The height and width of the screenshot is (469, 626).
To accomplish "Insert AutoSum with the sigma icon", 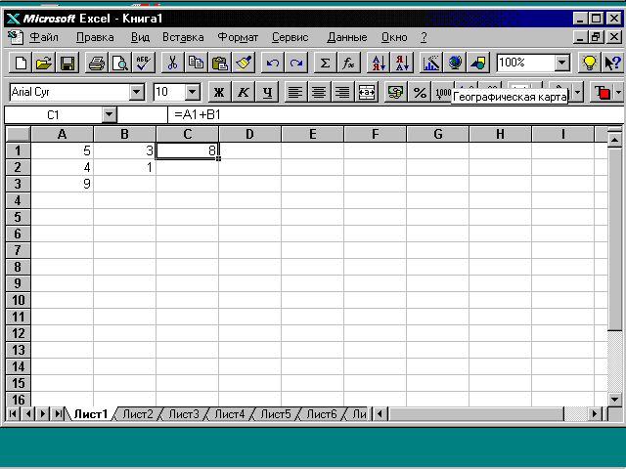I will tap(325, 63).
